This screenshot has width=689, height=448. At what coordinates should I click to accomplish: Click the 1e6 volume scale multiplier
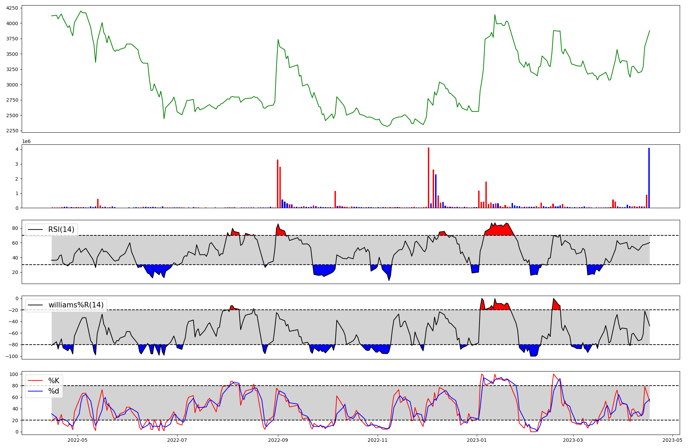click(27, 142)
